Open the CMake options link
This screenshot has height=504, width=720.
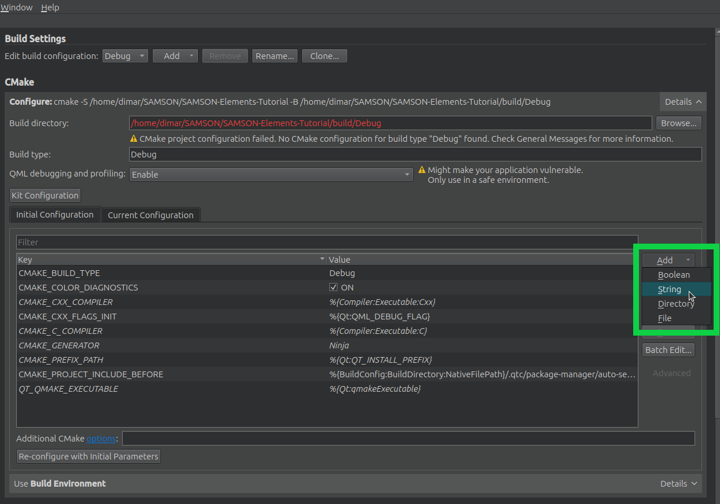pyautogui.click(x=101, y=438)
